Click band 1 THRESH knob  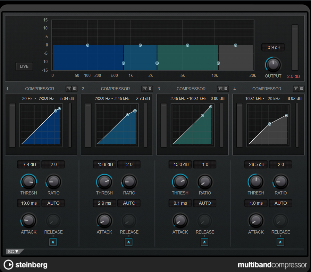(29, 182)
